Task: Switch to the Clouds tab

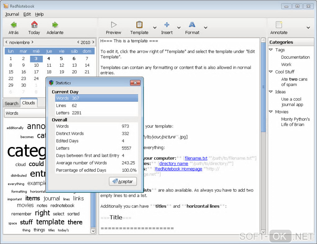Action: click(x=29, y=103)
